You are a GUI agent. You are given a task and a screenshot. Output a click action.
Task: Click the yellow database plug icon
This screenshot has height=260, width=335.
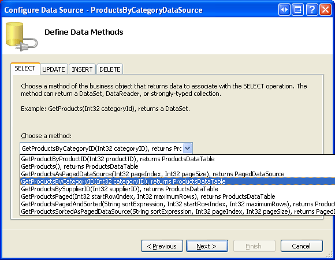click(x=21, y=36)
